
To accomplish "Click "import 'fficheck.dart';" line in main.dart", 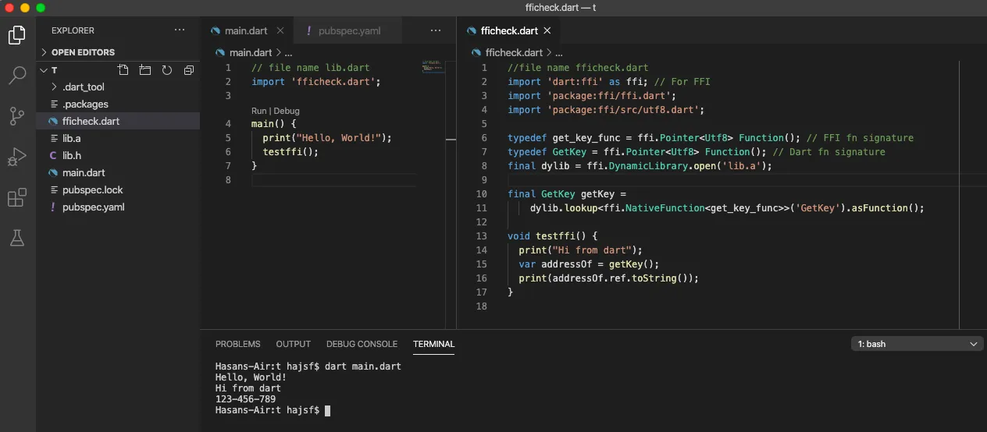I will pyautogui.click(x=315, y=82).
